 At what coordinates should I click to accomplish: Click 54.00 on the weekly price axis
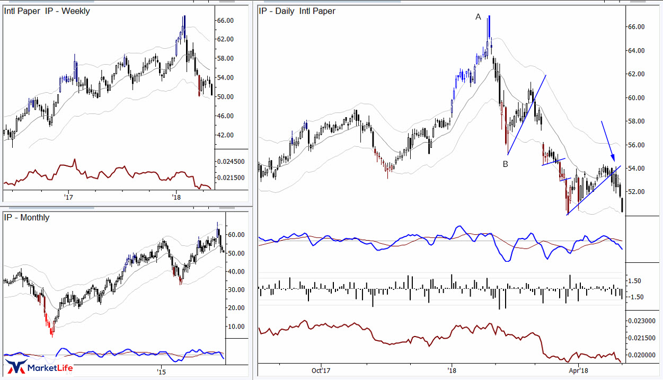point(226,77)
